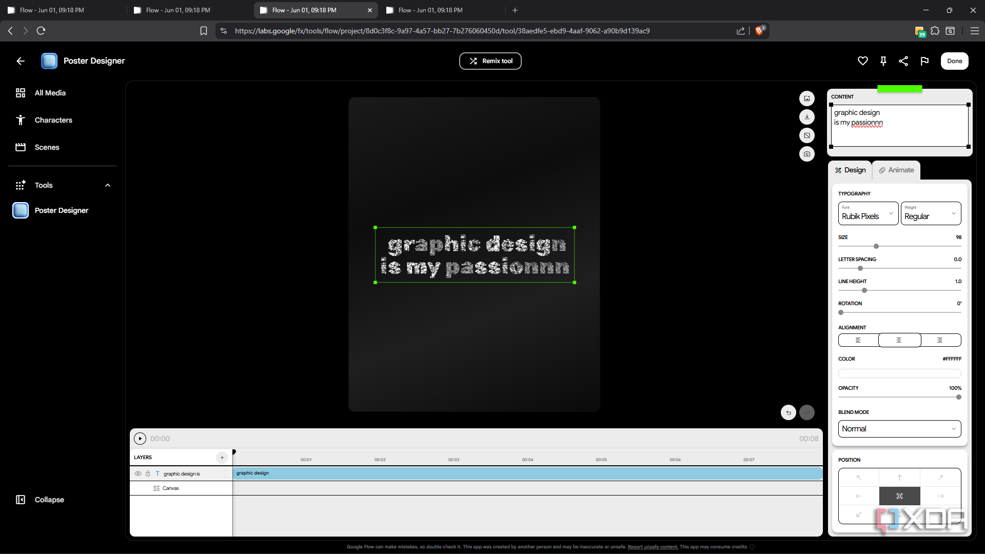Set text alignment to right

pyautogui.click(x=940, y=340)
